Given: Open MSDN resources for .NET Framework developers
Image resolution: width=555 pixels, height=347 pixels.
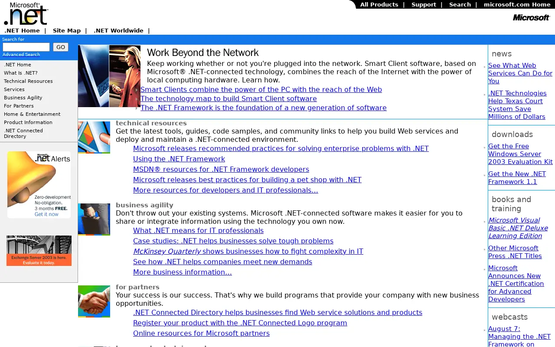Looking at the screenshot, I should click(x=221, y=169).
